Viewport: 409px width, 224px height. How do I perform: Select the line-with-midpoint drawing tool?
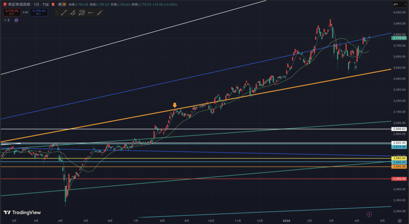(72, 13)
